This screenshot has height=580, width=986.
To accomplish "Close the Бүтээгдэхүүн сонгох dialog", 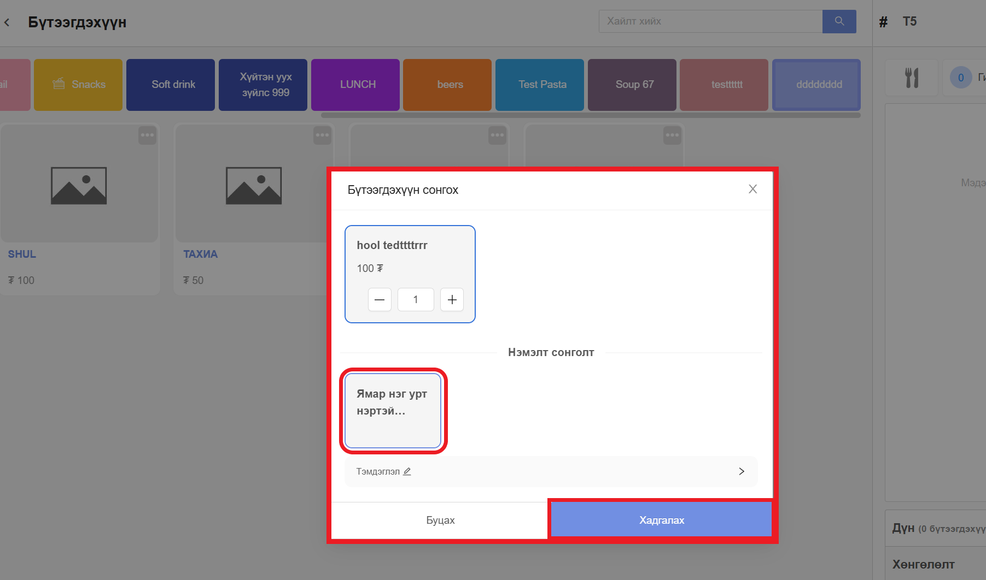I will coord(752,189).
